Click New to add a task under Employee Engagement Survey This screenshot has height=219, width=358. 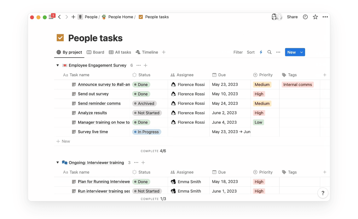(63, 141)
